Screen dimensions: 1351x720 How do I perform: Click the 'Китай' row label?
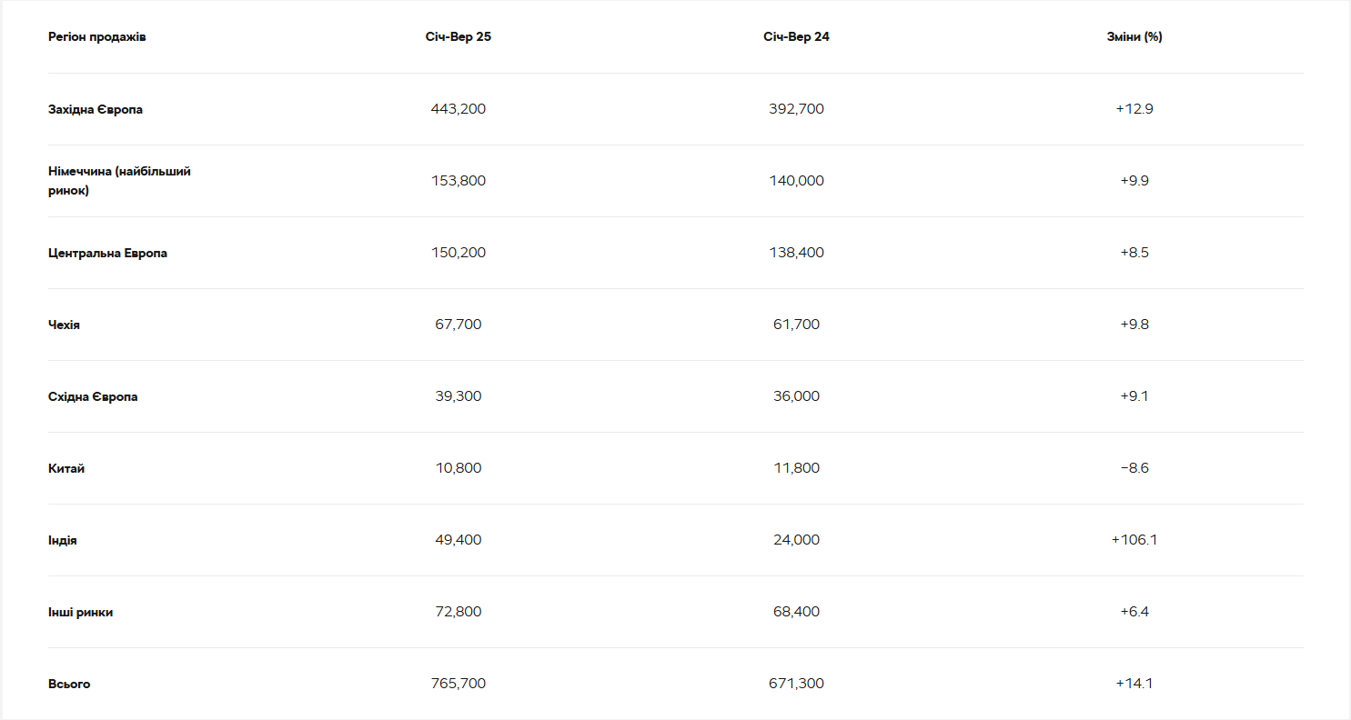[66, 468]
